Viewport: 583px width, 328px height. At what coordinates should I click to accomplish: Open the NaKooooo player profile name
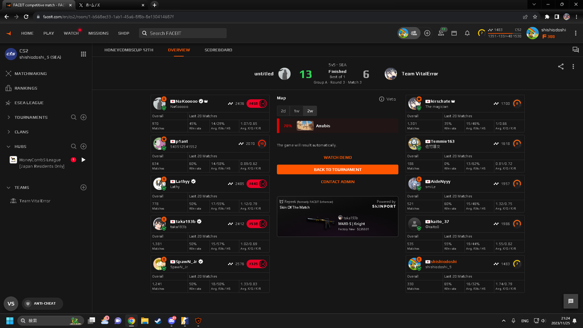pos(187,101)
